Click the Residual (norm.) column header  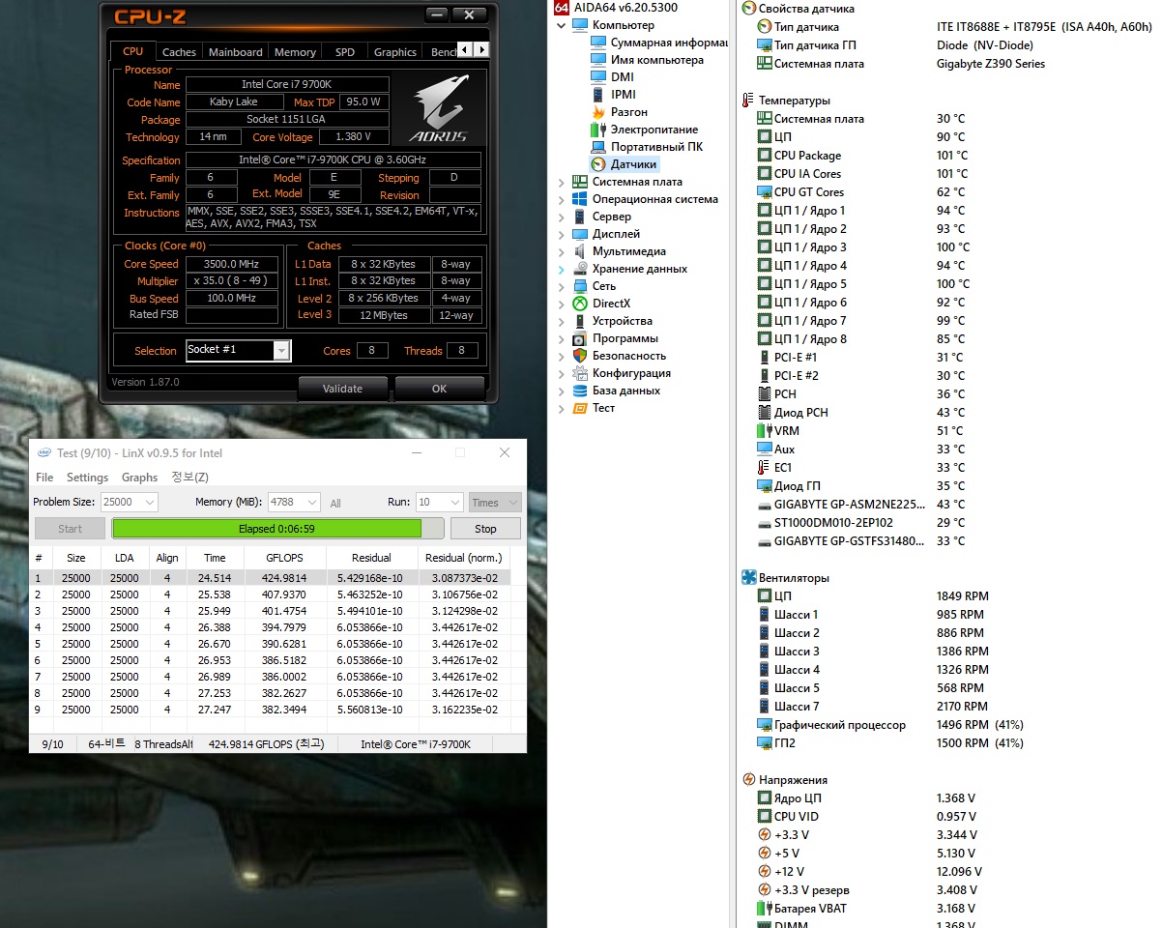(x=463, y=558)
